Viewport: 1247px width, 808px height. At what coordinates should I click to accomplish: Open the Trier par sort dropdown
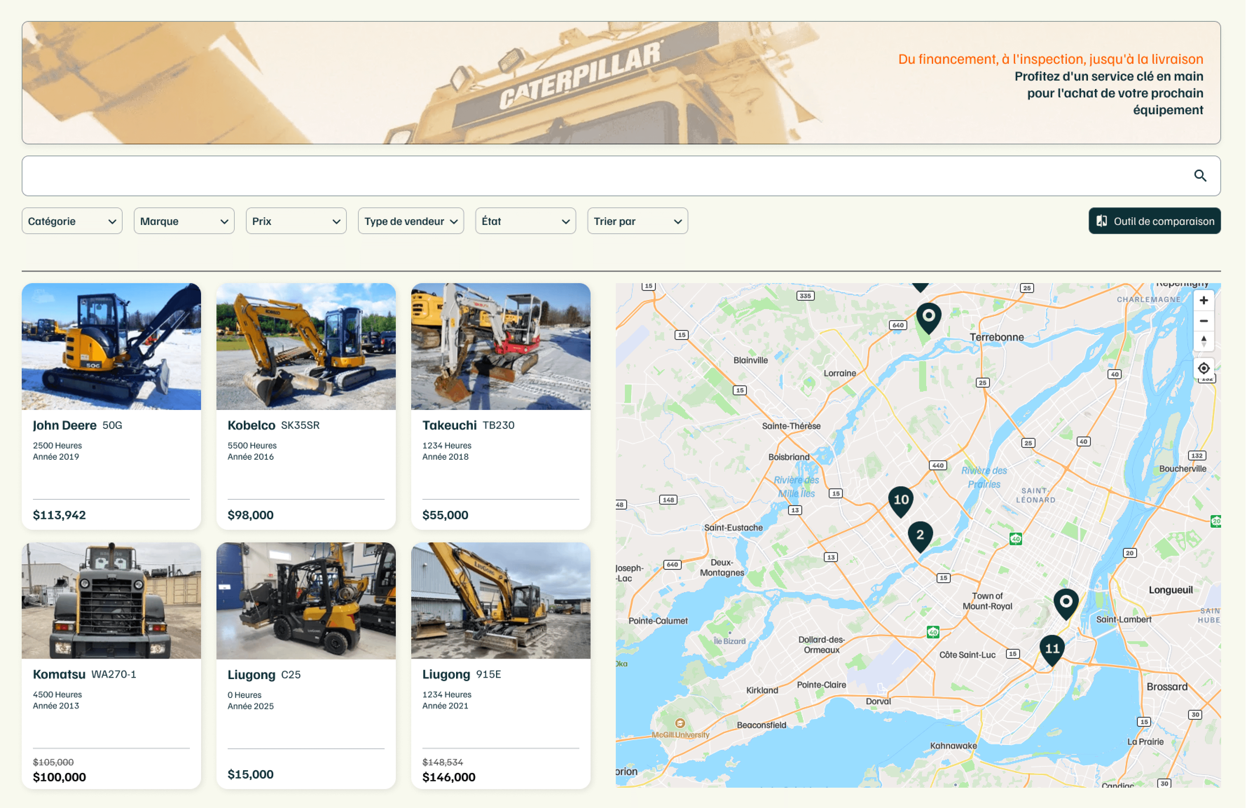click(x=637, y=221)
